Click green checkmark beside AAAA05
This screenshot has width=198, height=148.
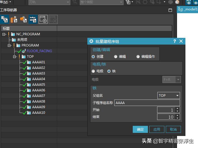pyautogui.click(x=24, y=85)
